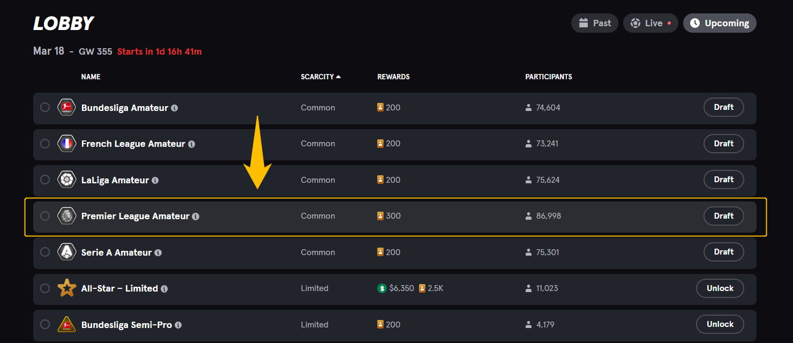This screenshot has height=343, width=793.
Task: Switch to the Past tab
Action: point(595,23)
